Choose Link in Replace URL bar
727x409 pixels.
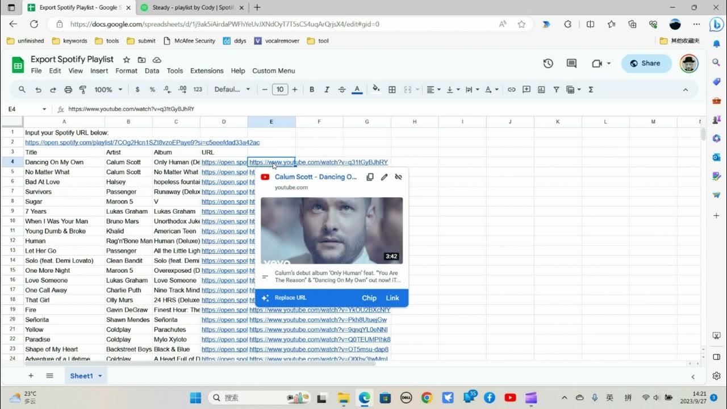[x=392, y=298]
